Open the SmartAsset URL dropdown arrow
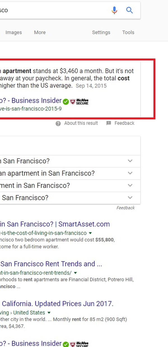This screenshot has height=347, width=168. 90,233
